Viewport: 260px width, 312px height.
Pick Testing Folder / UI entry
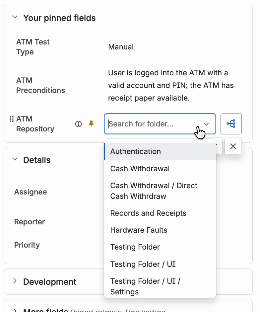(x=160, y=264)
